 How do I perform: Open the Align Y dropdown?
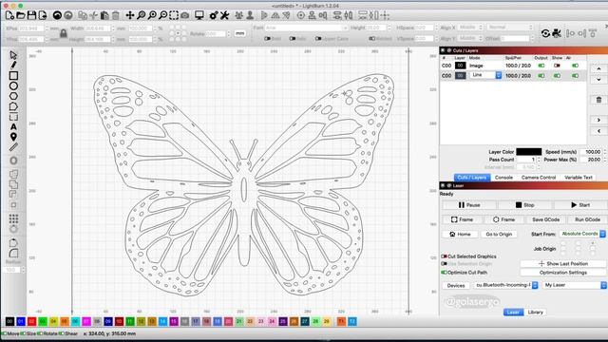(x=471, y=38)
